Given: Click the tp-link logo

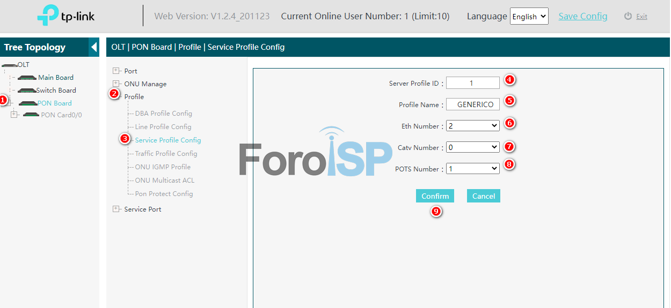Looking at the screenshot, I should [x=66, y=16].
